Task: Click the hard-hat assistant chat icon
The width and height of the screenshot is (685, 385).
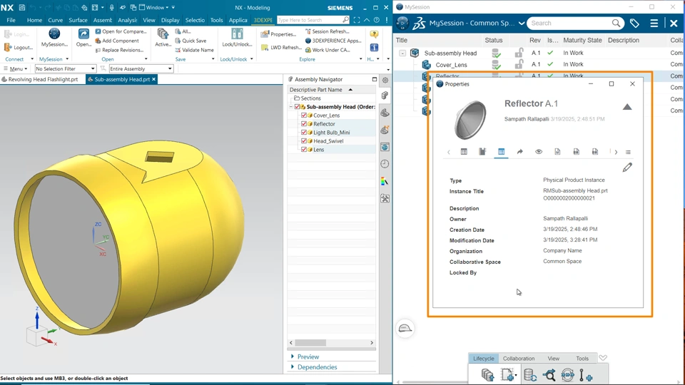Action: coord(405,328)
